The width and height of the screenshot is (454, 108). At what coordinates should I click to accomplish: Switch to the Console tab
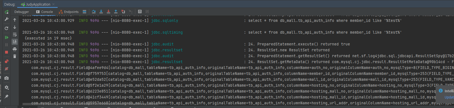coord(44,12)
